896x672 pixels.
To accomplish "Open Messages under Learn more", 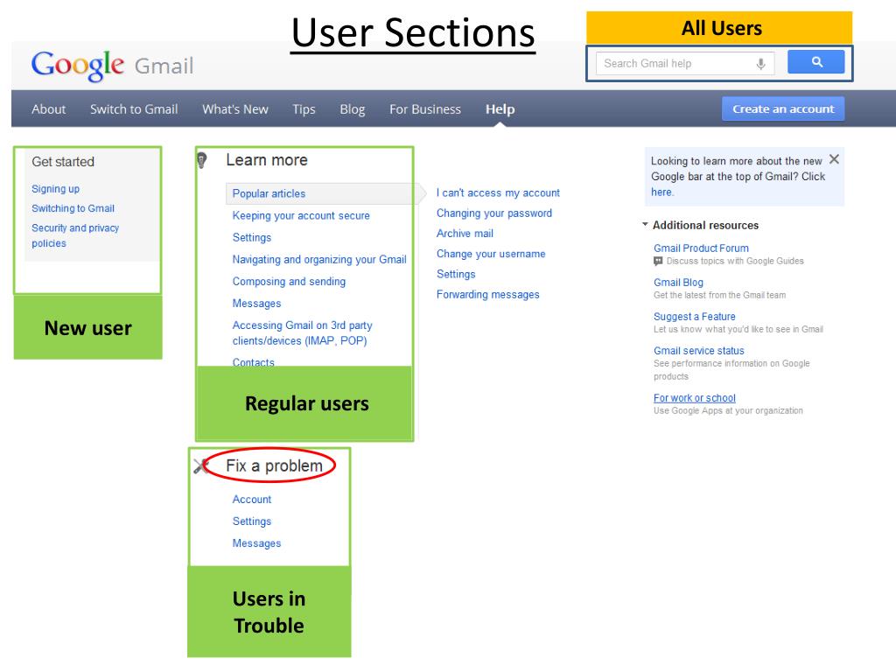I will click(256, 304).
